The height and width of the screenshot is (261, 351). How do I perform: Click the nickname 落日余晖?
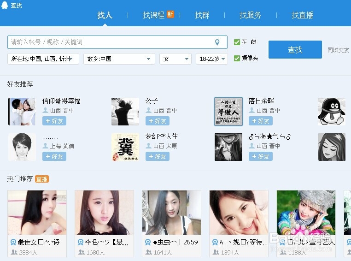click(261, 101)
